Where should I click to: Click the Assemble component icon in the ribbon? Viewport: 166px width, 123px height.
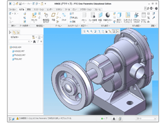(34, 15)
